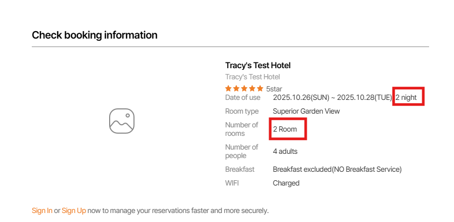The image size is (454, 222).
Task: Click the Superior Garden View room type
Action: (306, 112)
